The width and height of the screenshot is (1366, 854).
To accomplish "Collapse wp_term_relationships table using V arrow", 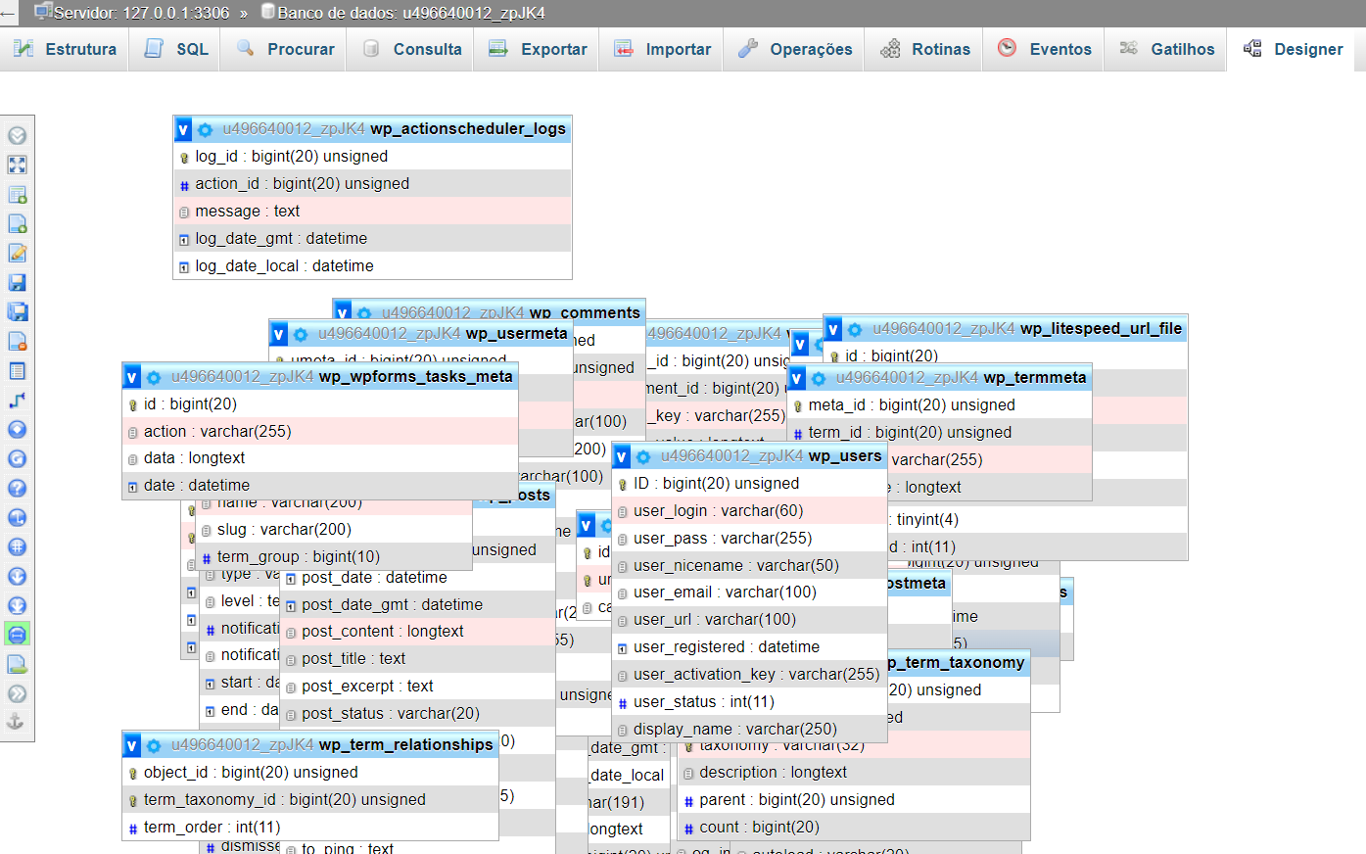I will pyautogui.click(x=132, y=745).
